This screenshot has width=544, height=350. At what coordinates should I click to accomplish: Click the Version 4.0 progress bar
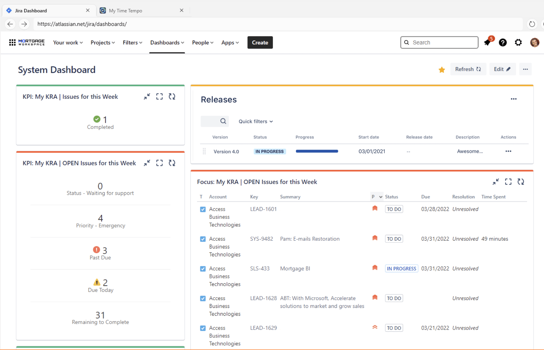click(317, 151)
